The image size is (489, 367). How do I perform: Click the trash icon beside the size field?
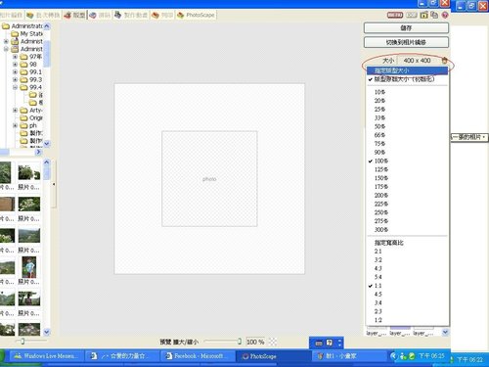pos(444,61)
